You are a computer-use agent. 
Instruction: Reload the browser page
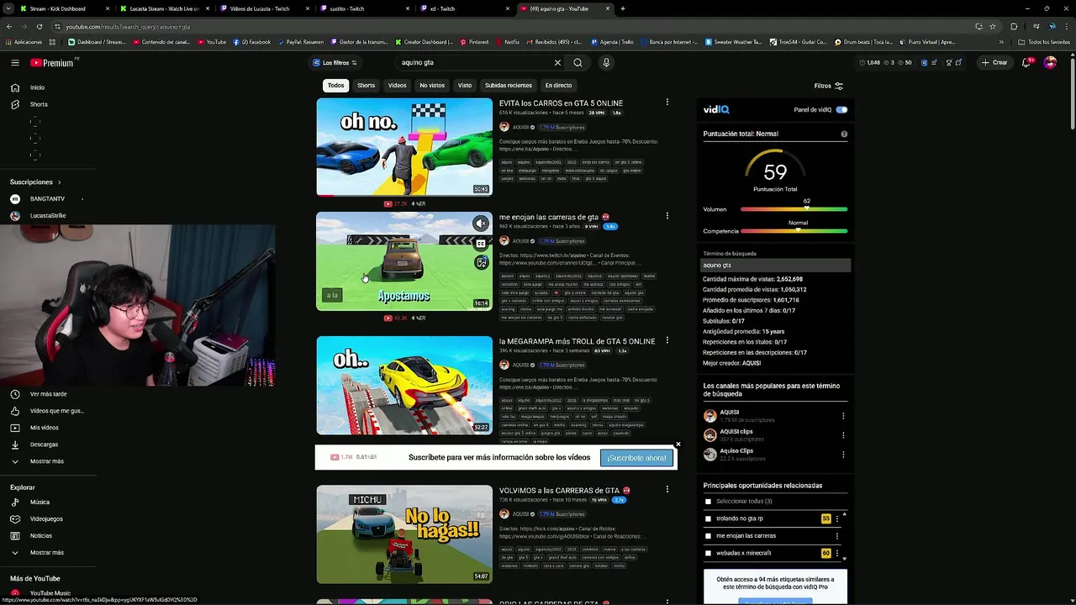point(40,26)
